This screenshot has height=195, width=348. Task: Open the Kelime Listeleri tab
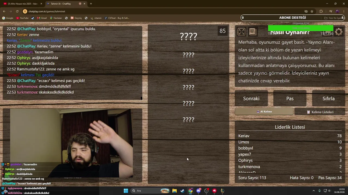coord(320,112)
